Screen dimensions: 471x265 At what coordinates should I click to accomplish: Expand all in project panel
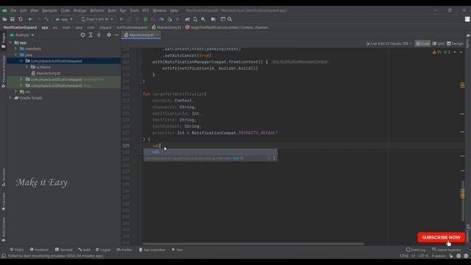91,35
